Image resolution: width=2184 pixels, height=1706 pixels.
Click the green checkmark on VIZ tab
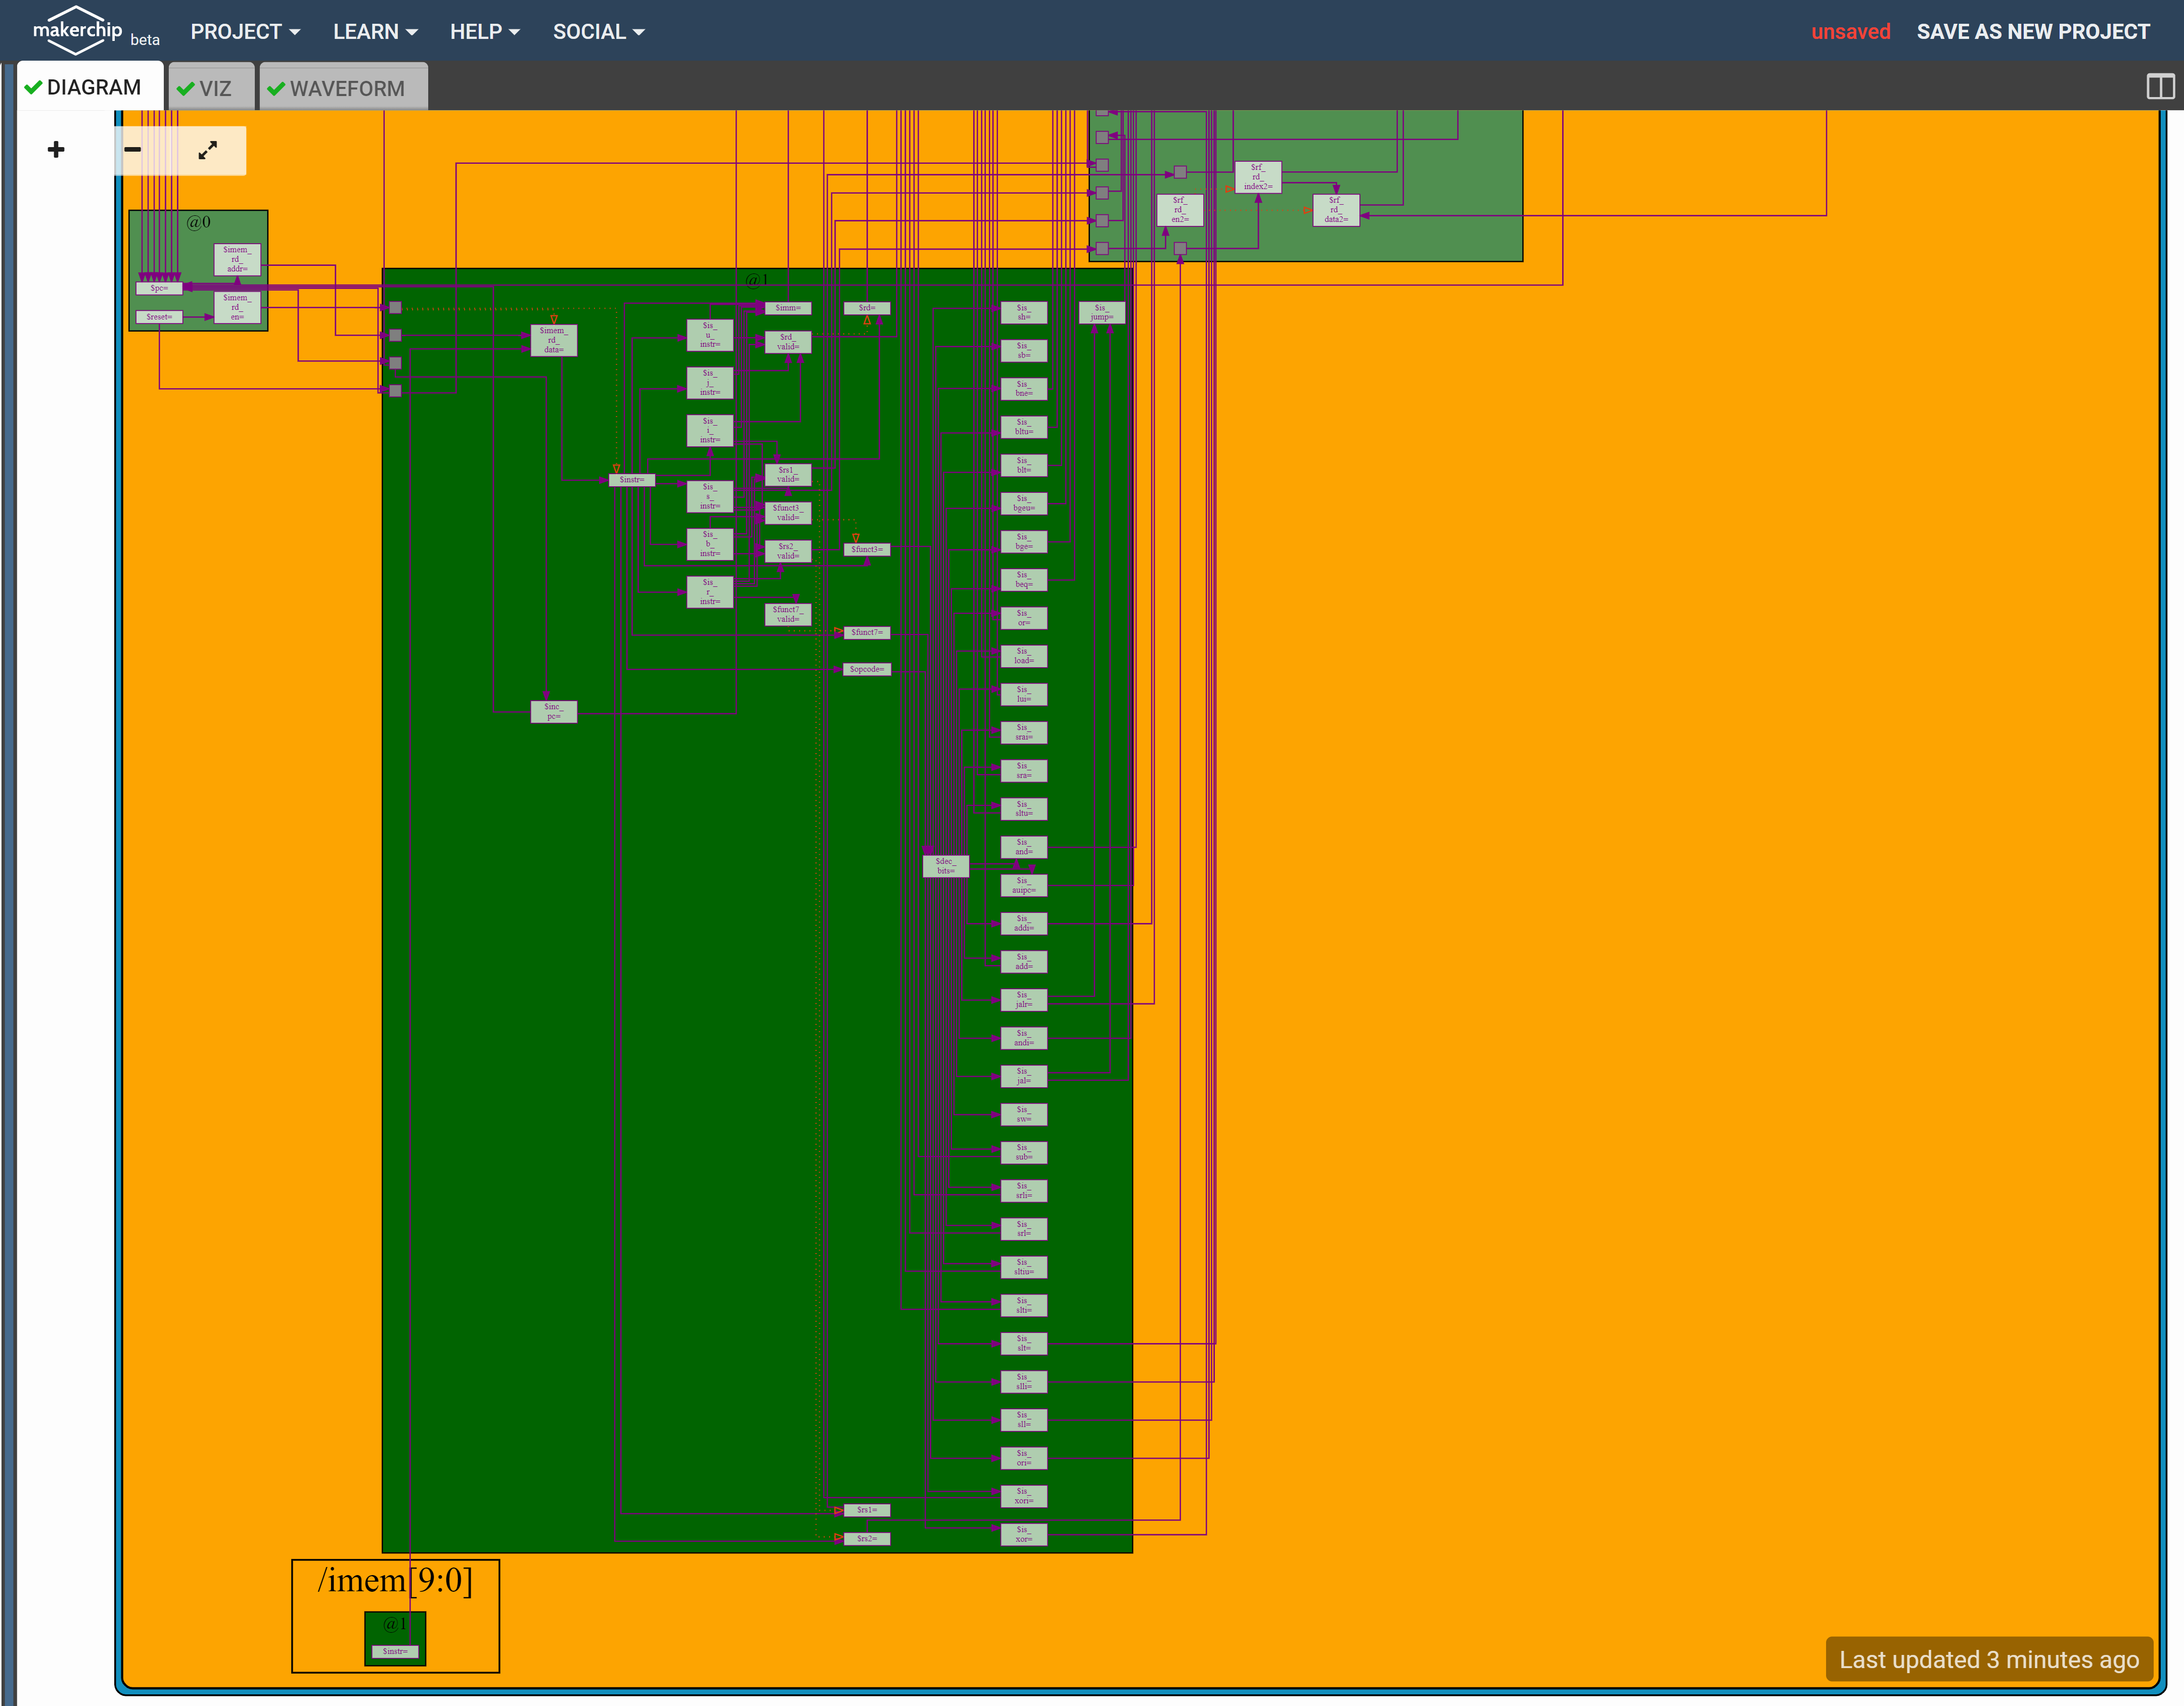[x=185, y=89]
